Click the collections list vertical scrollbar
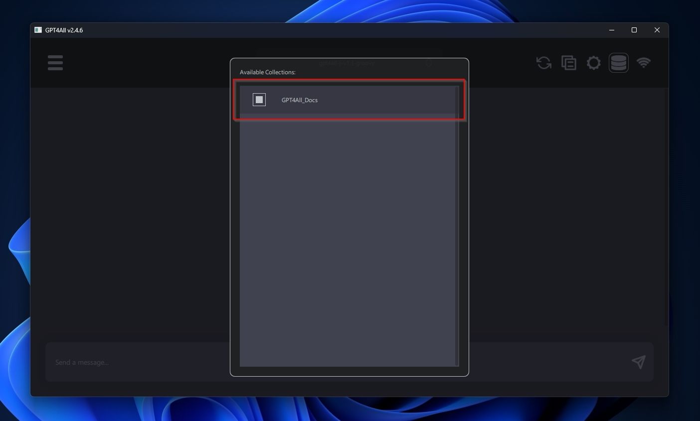The image size is (700, 421). (457, 224)
